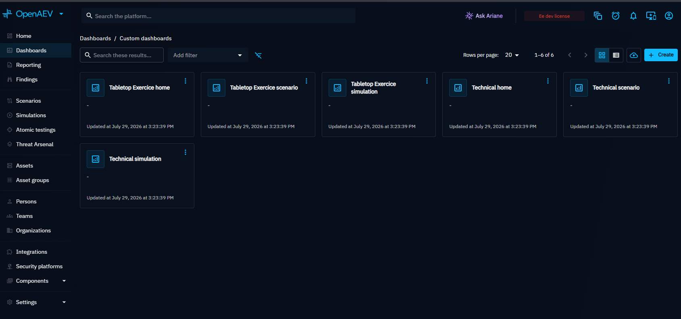Click the Technical simulation dashboard icon
681x319 pixels.
pyautogui.click(x=96, y=159)
